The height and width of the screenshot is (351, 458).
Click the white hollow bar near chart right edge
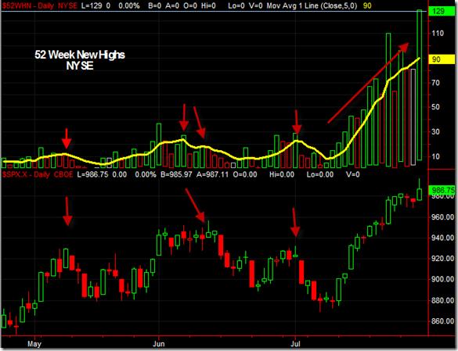point(413,117)
